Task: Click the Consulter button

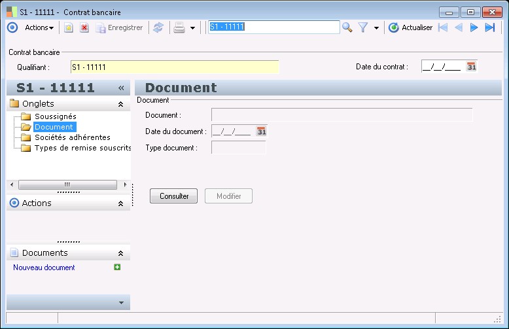Action: (173, 196)
